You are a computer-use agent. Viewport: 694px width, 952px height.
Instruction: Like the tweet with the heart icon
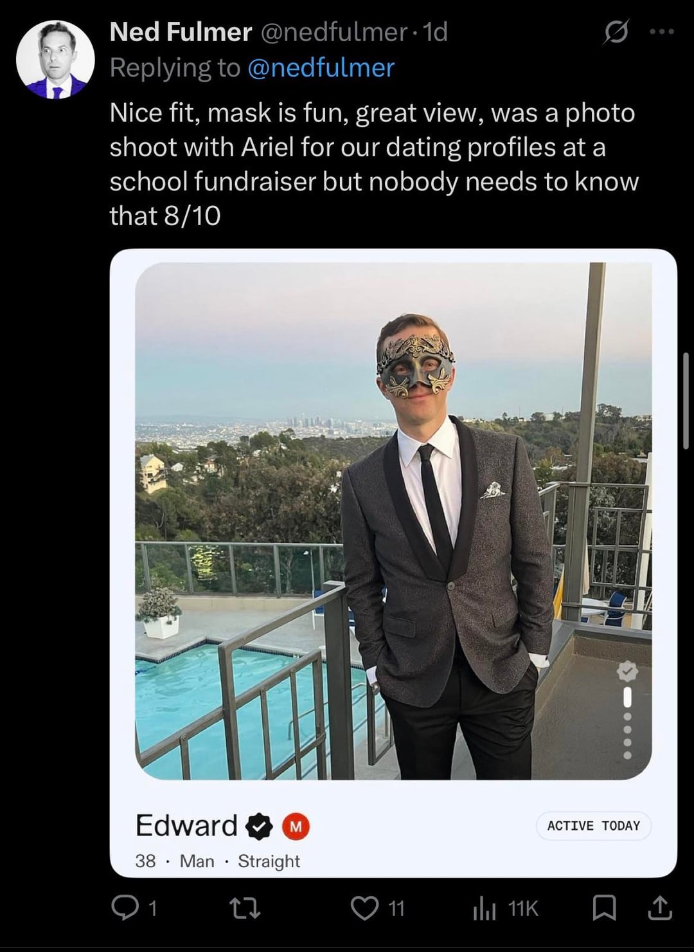pos(364,908)
